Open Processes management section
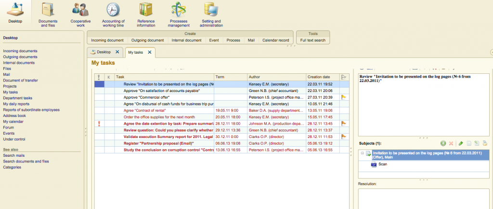This screenshot has width=493, height=209. (179, 10)
